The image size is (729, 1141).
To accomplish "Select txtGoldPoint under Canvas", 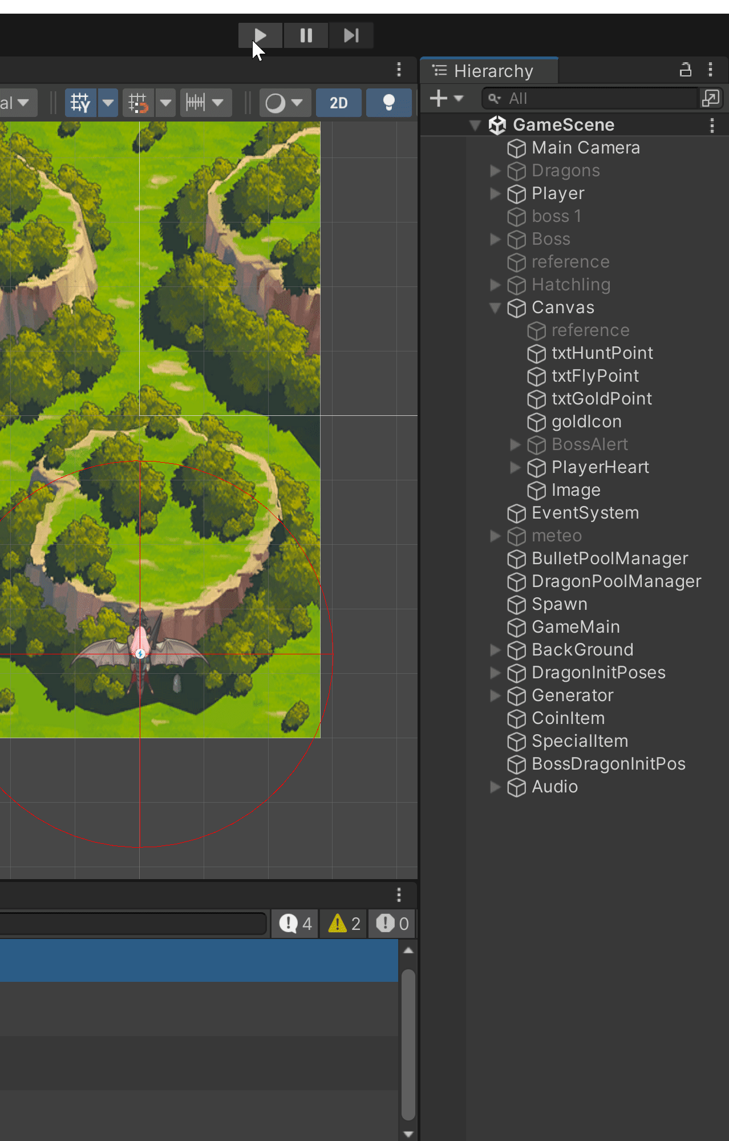I will pos(602,399).
